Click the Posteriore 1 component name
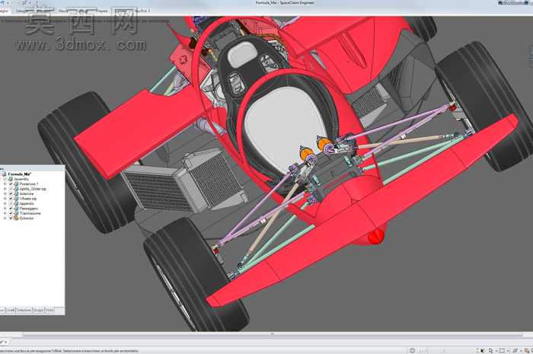The image size is (533, 354). [x=29, y=183]
